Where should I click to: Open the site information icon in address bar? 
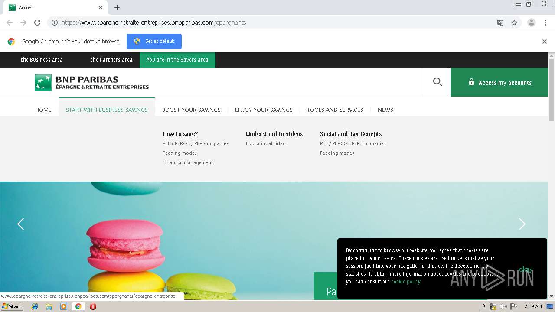click(55, 23)
